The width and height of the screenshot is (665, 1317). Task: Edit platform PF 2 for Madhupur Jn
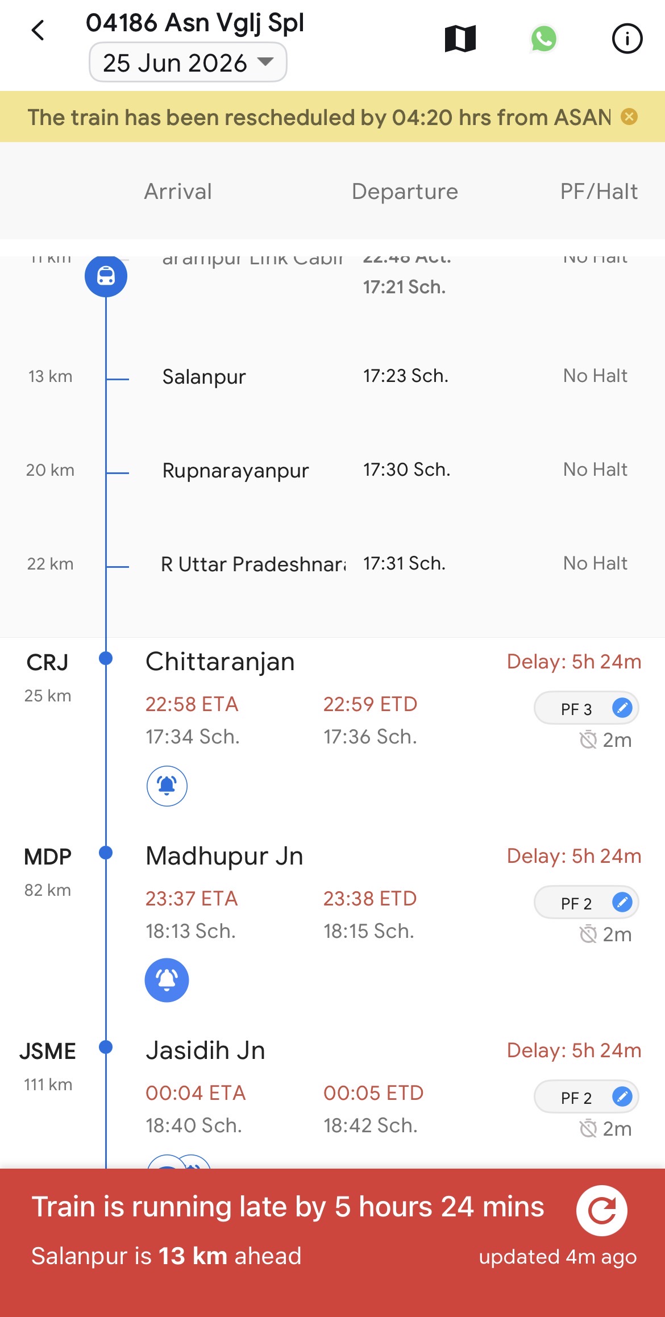click(622, 903)
